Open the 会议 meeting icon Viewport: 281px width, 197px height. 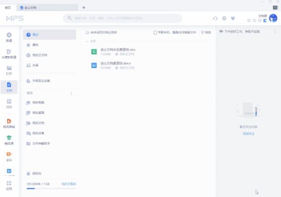click(9, 154)
